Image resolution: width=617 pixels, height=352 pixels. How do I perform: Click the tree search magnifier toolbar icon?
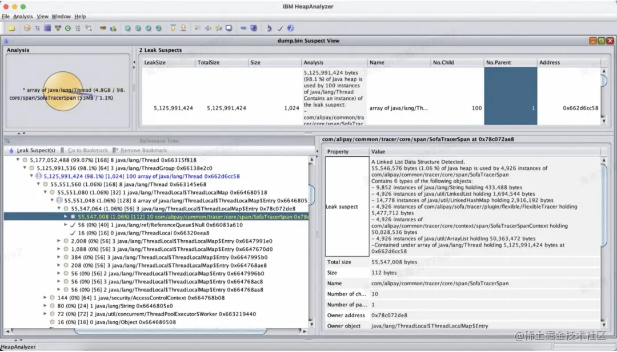88,29
